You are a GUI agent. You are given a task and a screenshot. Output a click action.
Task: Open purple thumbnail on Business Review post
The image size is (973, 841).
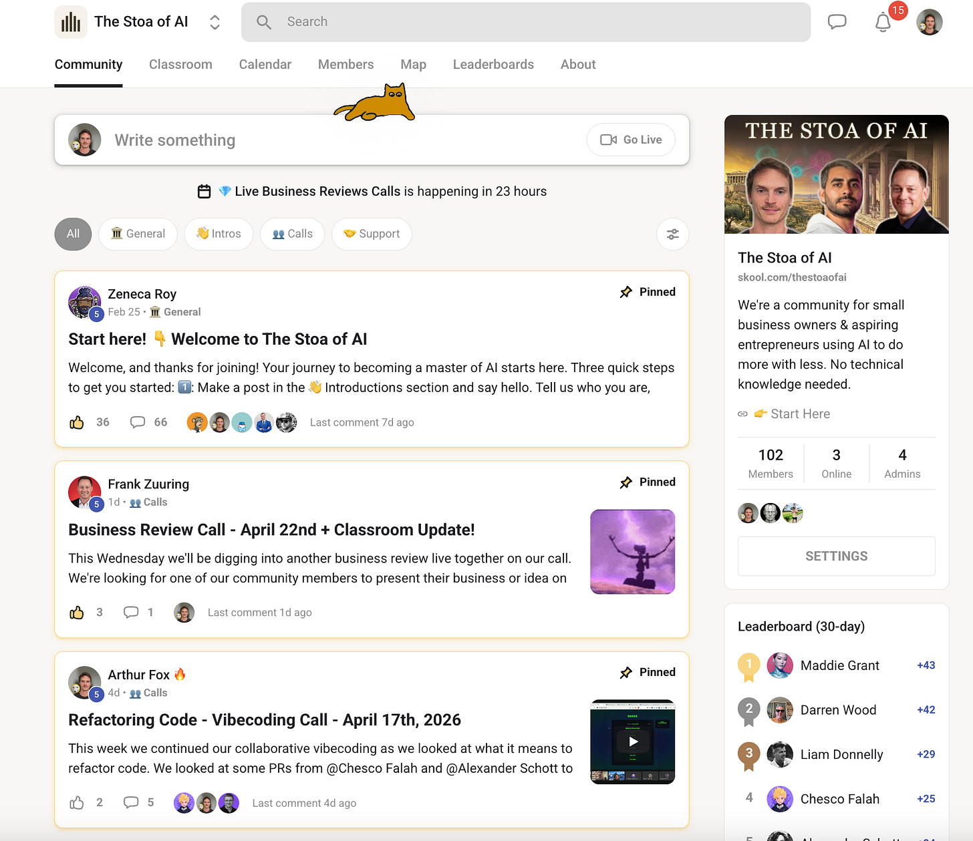click(633, 552)
